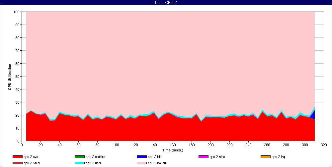
Task: Click the cyan cpu 2 user legend swatch
Action: (x=80, y=163)
